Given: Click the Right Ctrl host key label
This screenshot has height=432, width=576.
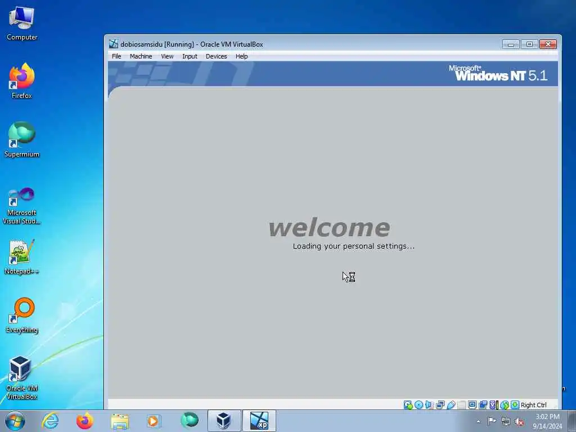Looking at the screenshot, I should 533,405.
